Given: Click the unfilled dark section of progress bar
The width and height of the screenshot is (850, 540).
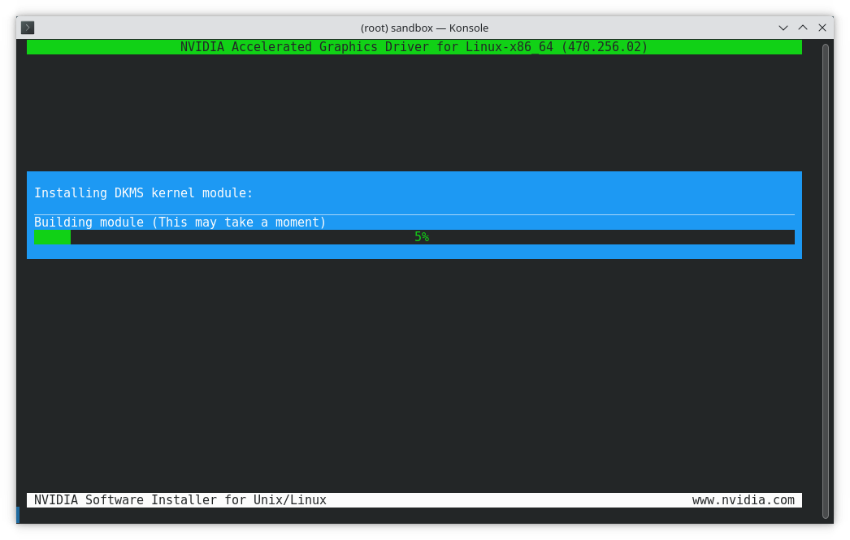Looking at the screenshot, I should [609, 237].
